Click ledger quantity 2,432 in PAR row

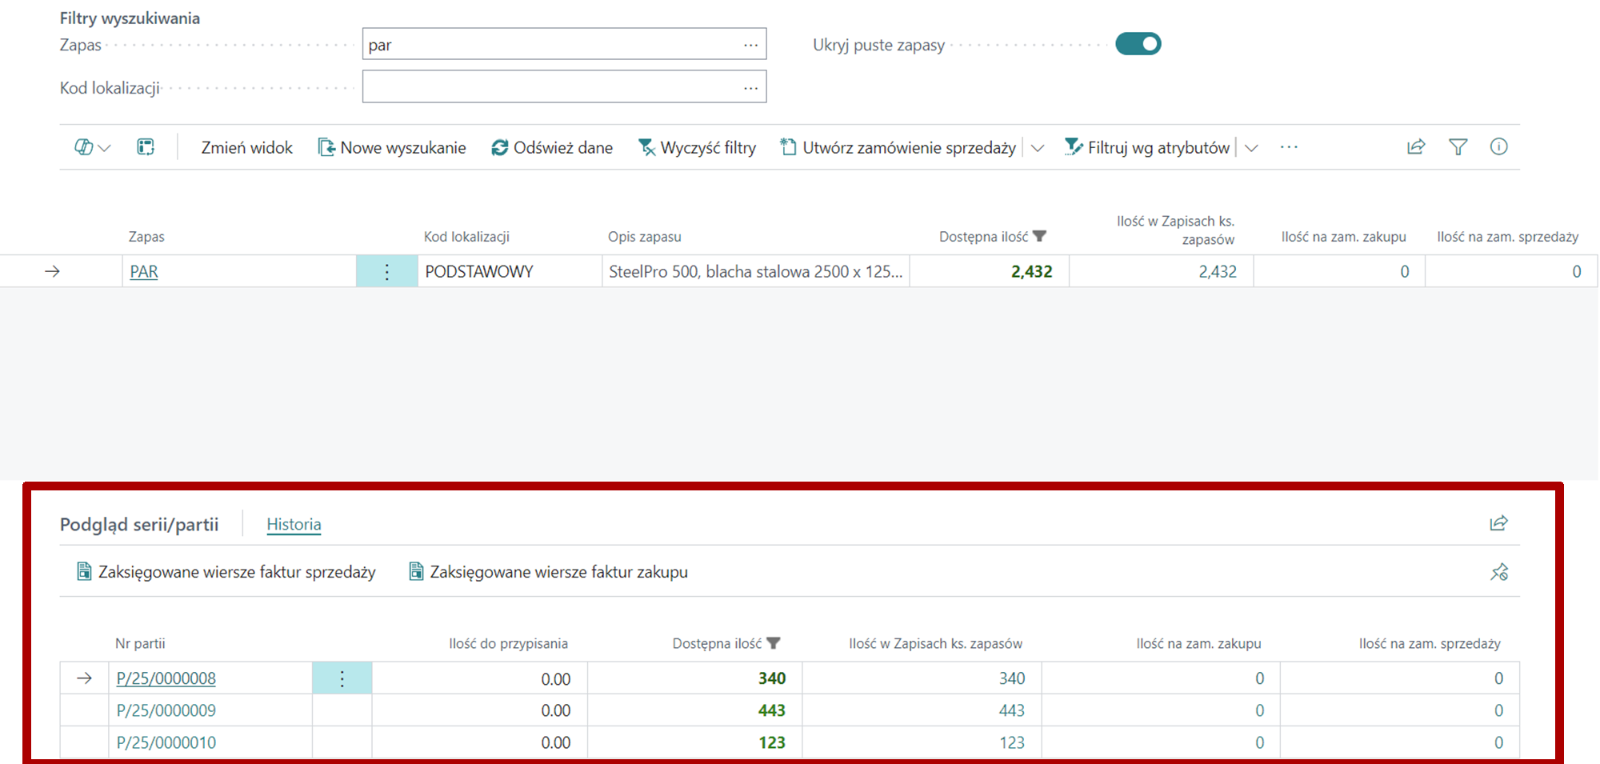pos(1218,272)
